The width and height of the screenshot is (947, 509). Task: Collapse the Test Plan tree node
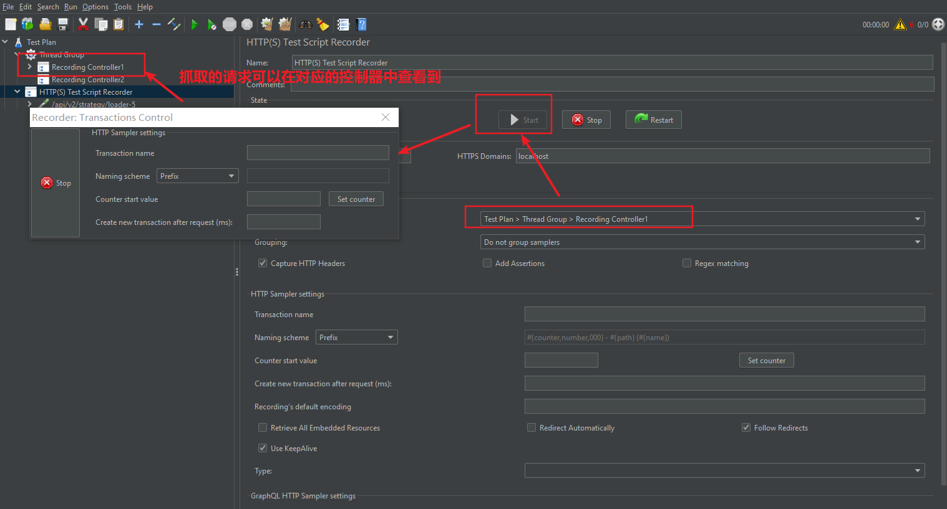(5, 42)
